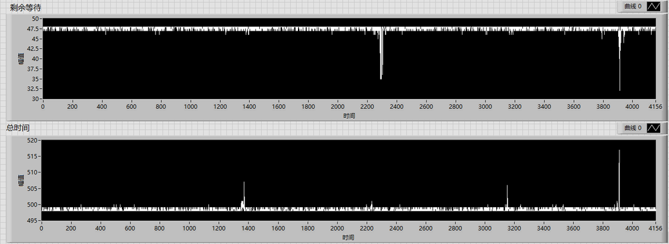
Task: Click the maximum value 50 on top y-axis
Action: [x=35, y=19]
